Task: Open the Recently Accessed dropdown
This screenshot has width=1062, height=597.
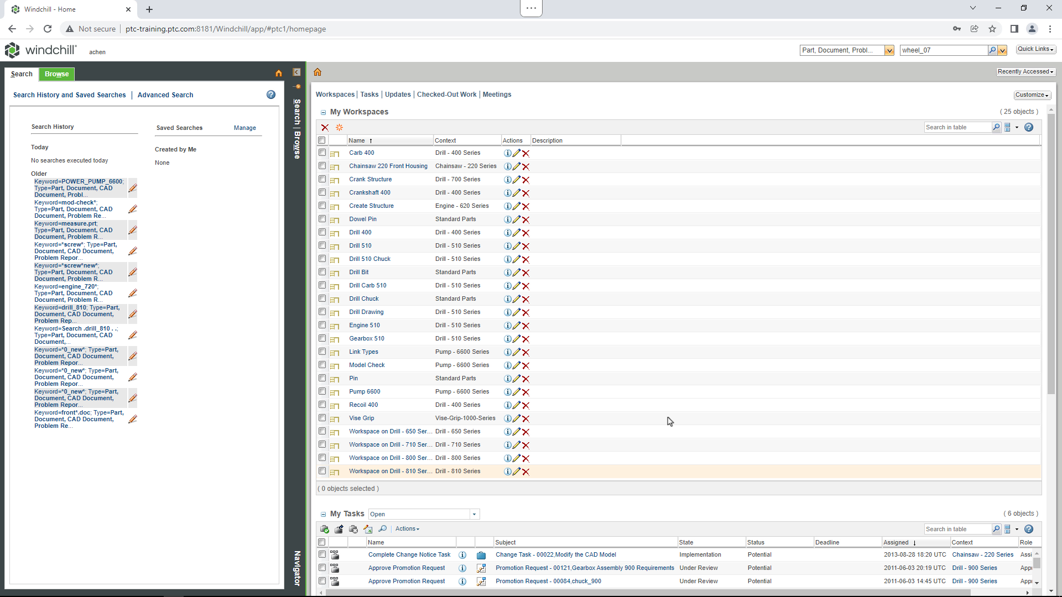Action: coord(1025,72)
